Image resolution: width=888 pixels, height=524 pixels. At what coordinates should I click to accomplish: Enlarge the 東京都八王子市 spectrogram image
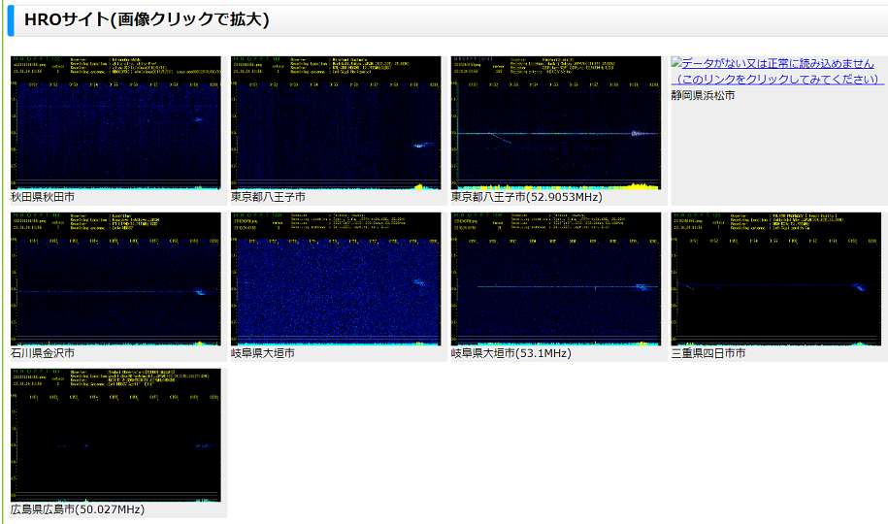click(336, 122)
